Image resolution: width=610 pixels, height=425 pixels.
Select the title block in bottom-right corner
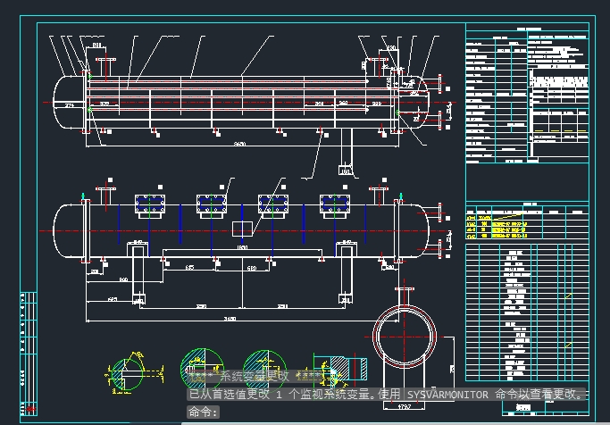[546, 407]
